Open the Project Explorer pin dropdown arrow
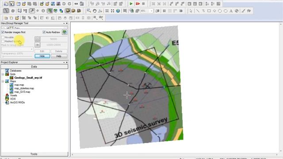The image size is (283, 159). [x=64, y=62]
